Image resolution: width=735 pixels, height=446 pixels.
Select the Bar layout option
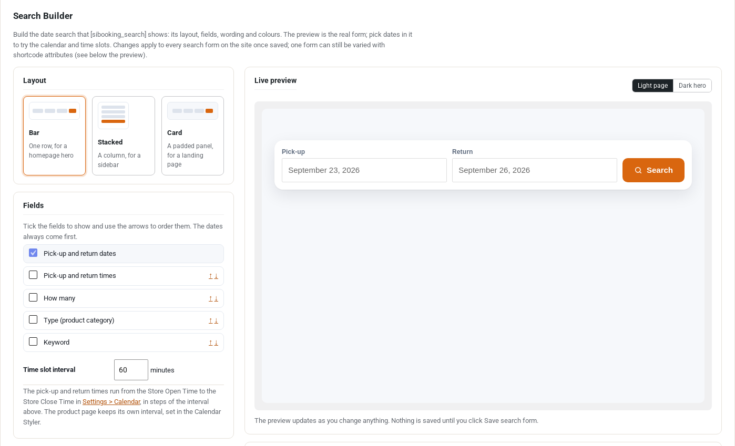point(54,136)
